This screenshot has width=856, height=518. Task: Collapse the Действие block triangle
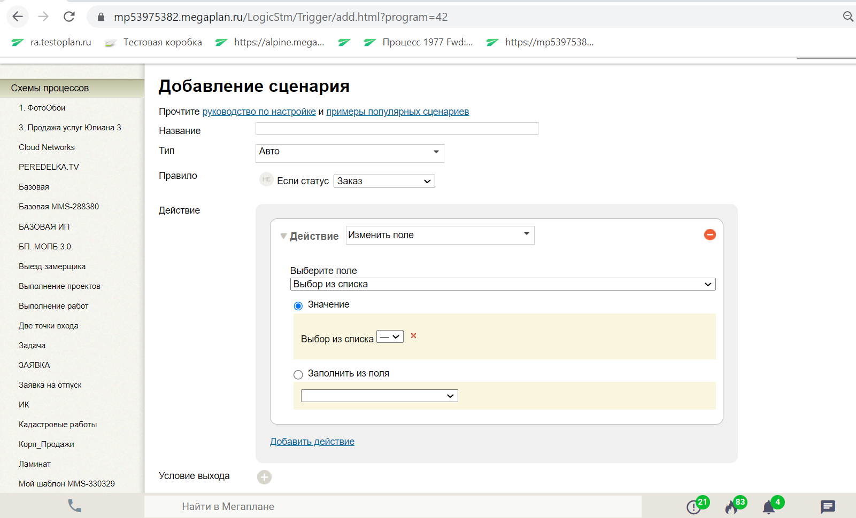coord(283,236)
